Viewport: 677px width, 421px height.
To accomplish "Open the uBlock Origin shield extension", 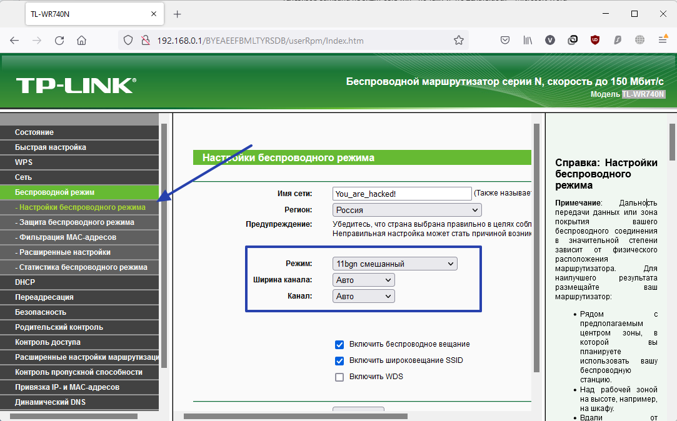I will click(x=595, y=41).
